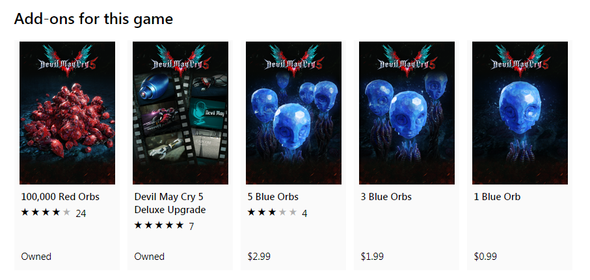Select the $0.99 price label
The image size is (590, 280).
[x=485, y=257]
